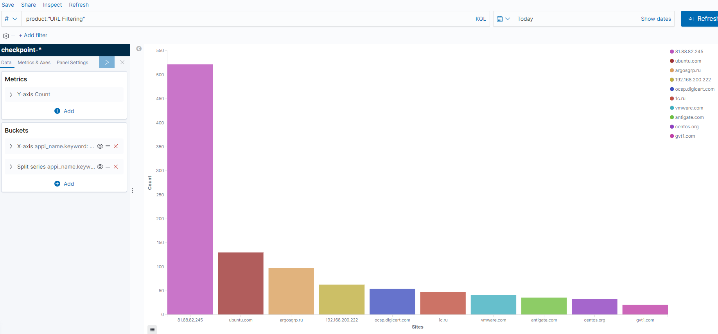Click Share in the top menu
Image resolution: width=718 pixels, height=334 pixels.
click(x=29, y=5)
